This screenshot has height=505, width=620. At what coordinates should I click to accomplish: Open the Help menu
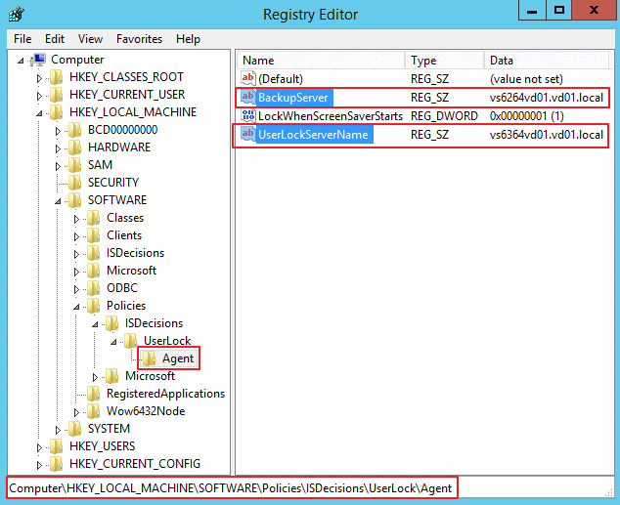[x=188, y=39]
